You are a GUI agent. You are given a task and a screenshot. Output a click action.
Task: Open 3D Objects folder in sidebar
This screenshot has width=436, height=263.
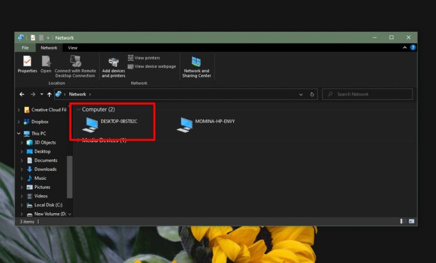(41, 143)
